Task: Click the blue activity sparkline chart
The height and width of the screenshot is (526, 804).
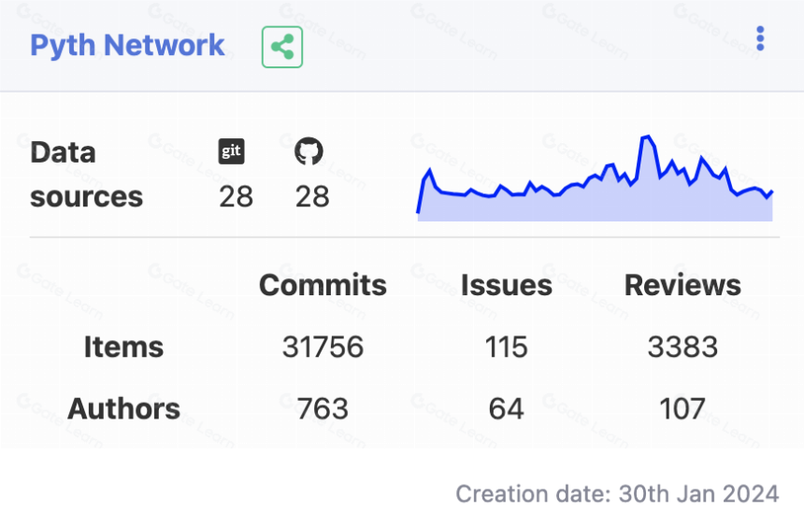Action: point(595,178)
